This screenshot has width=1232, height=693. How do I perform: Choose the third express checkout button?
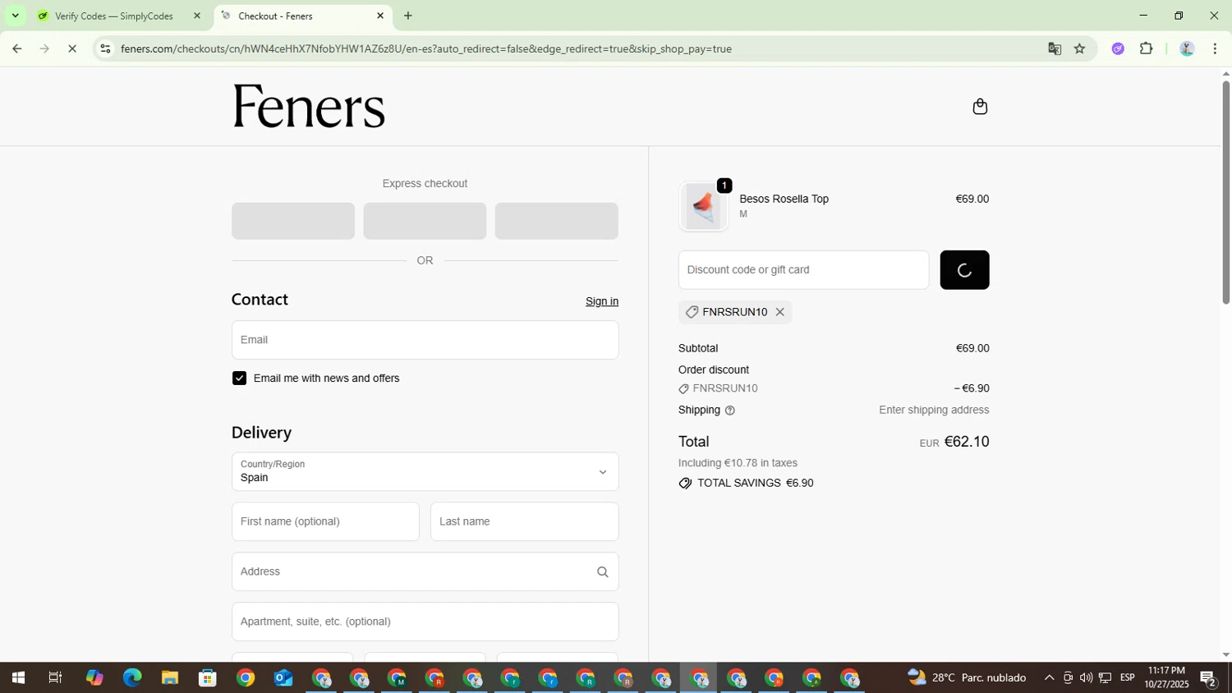(557, 221)
